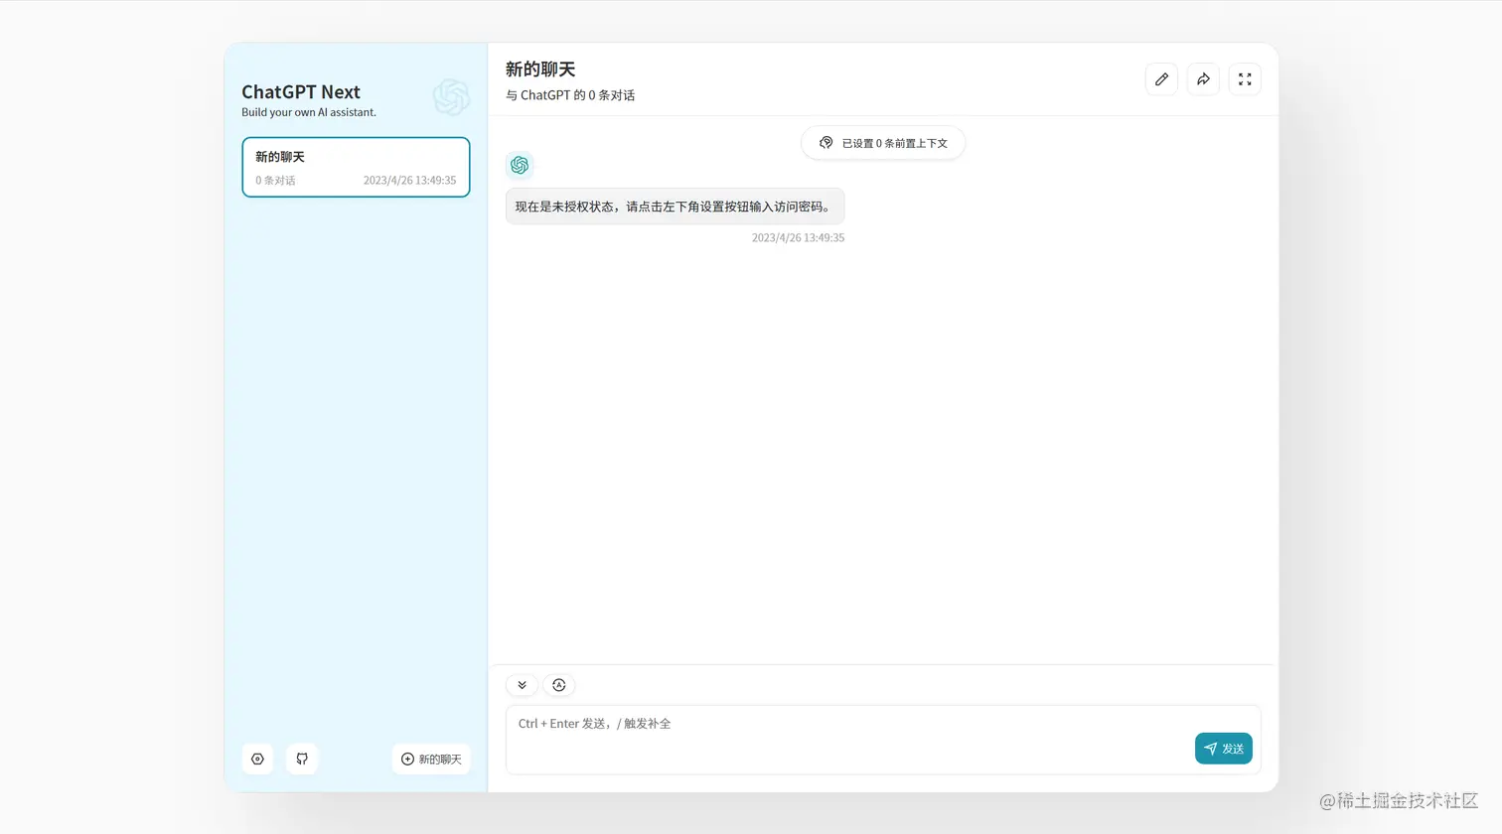Jump to bottom with double-chevron icon
1502x834 pixels.
pyautogui.click(x=522, y=685)
